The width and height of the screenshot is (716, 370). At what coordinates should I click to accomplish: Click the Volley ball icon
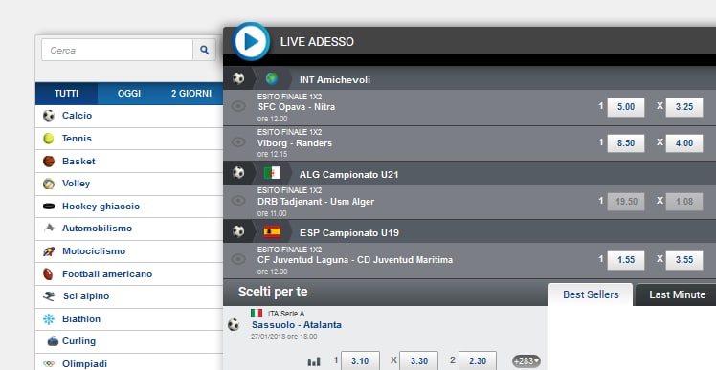coord(49,184)
